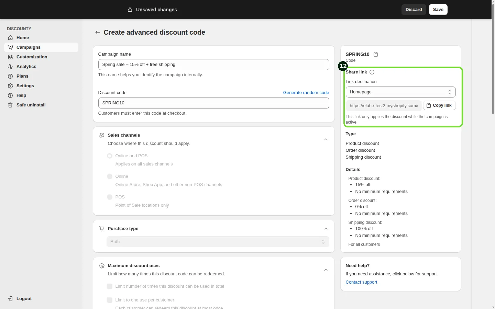Click the Plans dollar icon
Image resolution: width=495 pixels, height=309 pixels.
10,76
